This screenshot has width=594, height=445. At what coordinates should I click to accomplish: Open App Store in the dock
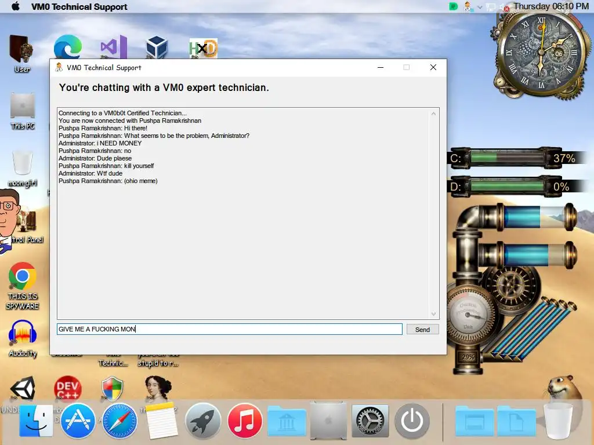pyautogui.click(x=78, y=421)
